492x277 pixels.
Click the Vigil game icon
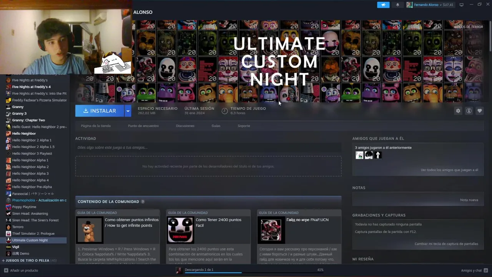click(8, 247)
